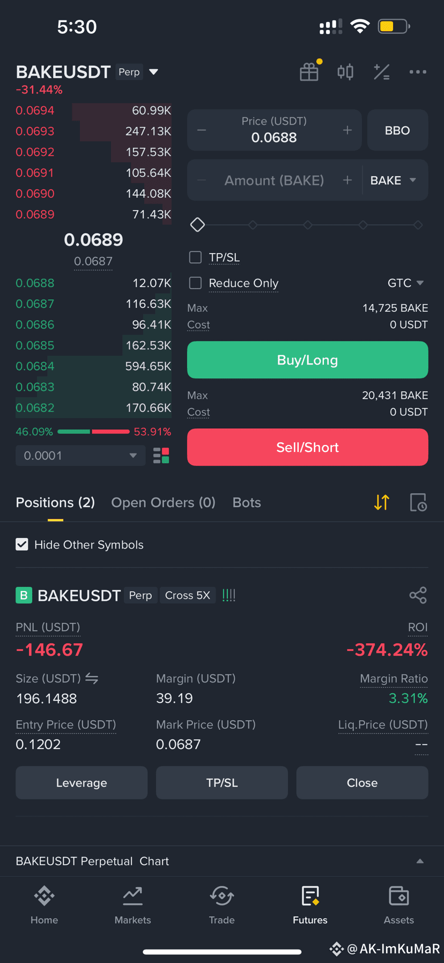Open the BAKEUSDT Perp symbol dropdown

tap(153, 72)
